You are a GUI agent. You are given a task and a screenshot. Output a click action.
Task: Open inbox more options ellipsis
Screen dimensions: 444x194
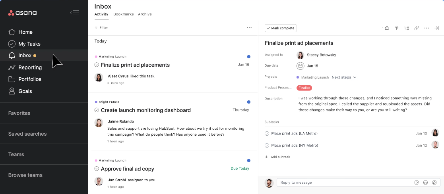tap(249, 28)
